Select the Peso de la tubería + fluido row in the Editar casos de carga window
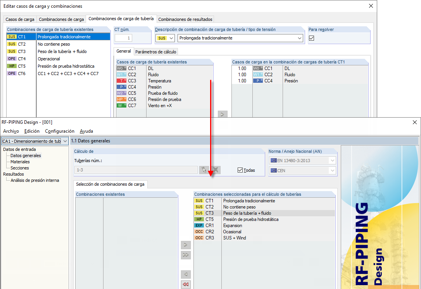This screenshot has width=421, height=289. 58,51
